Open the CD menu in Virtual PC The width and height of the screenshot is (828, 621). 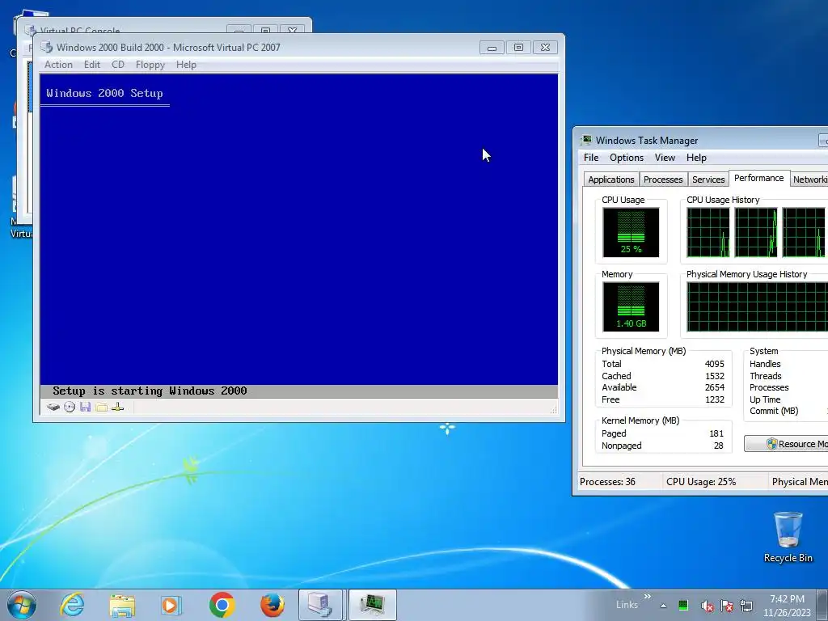coord(118,65)
